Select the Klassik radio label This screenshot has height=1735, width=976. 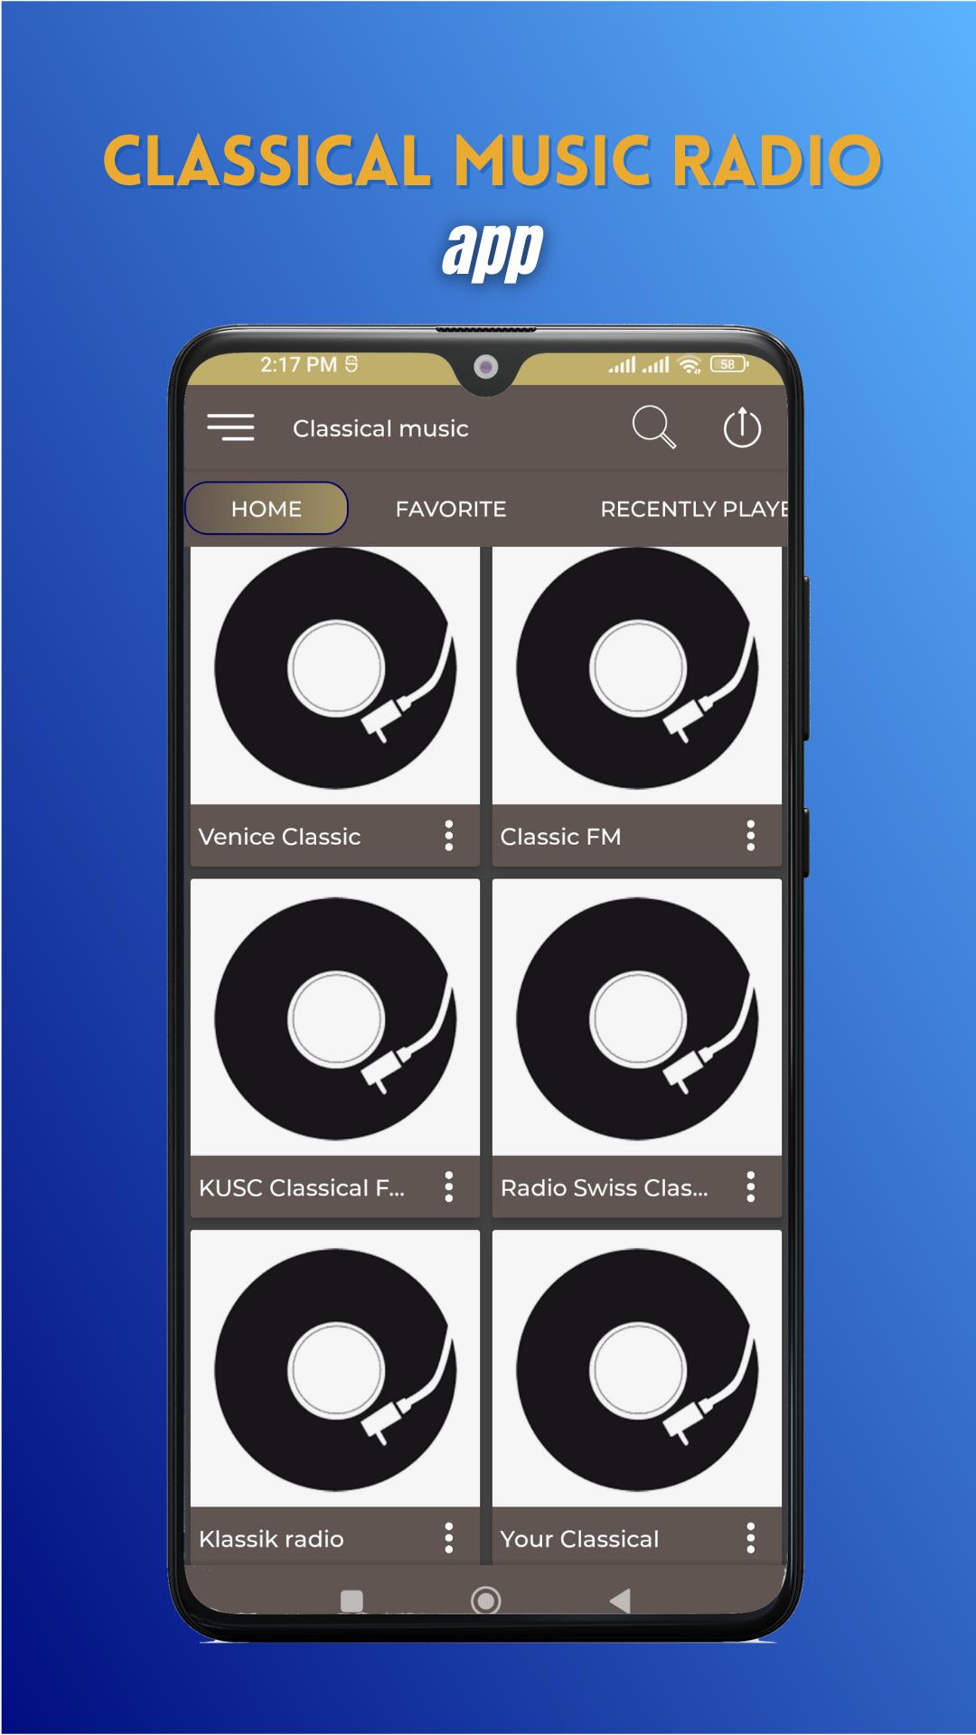coord(271,1539)
